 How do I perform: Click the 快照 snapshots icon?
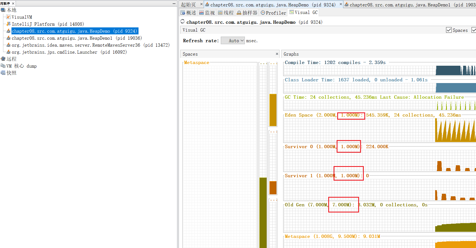tap(3, 73)
